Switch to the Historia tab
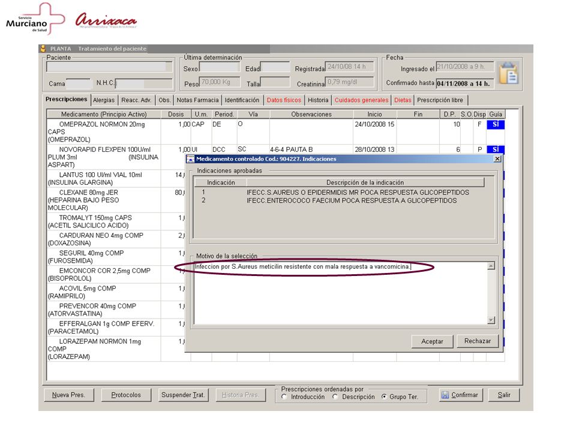 [x=318, y=100]
